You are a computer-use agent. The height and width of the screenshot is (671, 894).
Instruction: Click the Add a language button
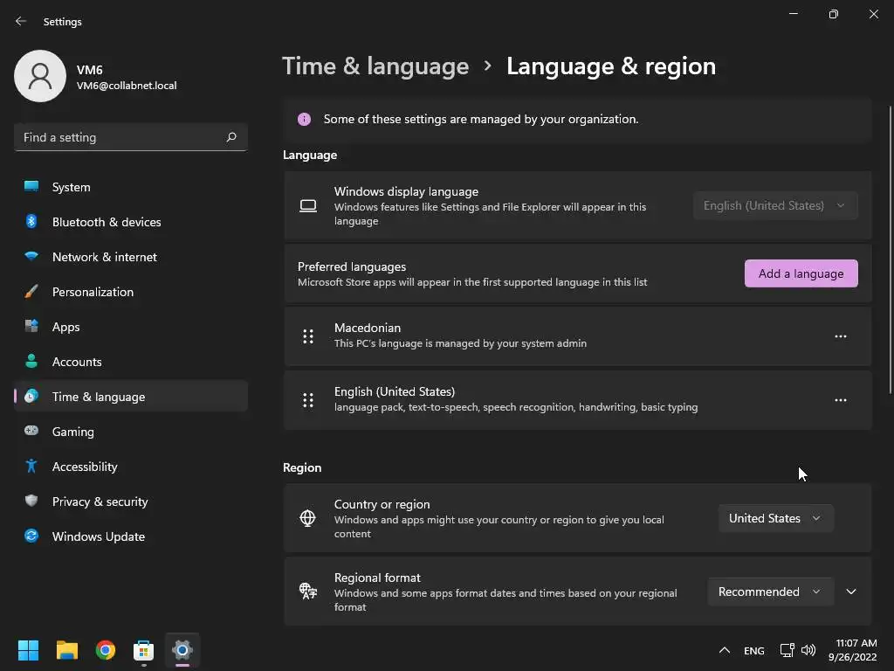(801, 273)
